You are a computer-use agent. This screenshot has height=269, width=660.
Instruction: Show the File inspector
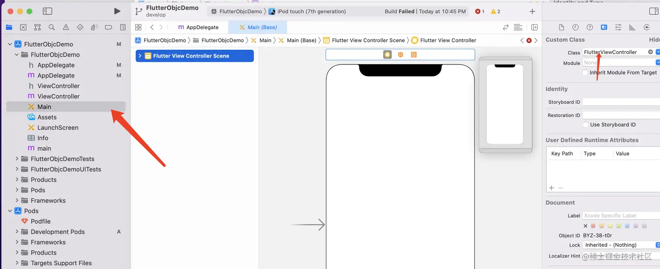561,27
